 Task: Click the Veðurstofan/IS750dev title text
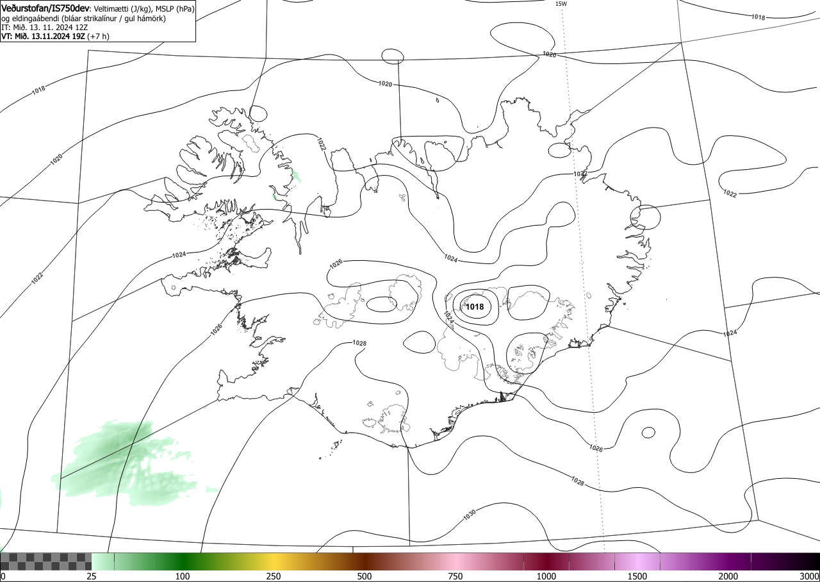[46, 8]
